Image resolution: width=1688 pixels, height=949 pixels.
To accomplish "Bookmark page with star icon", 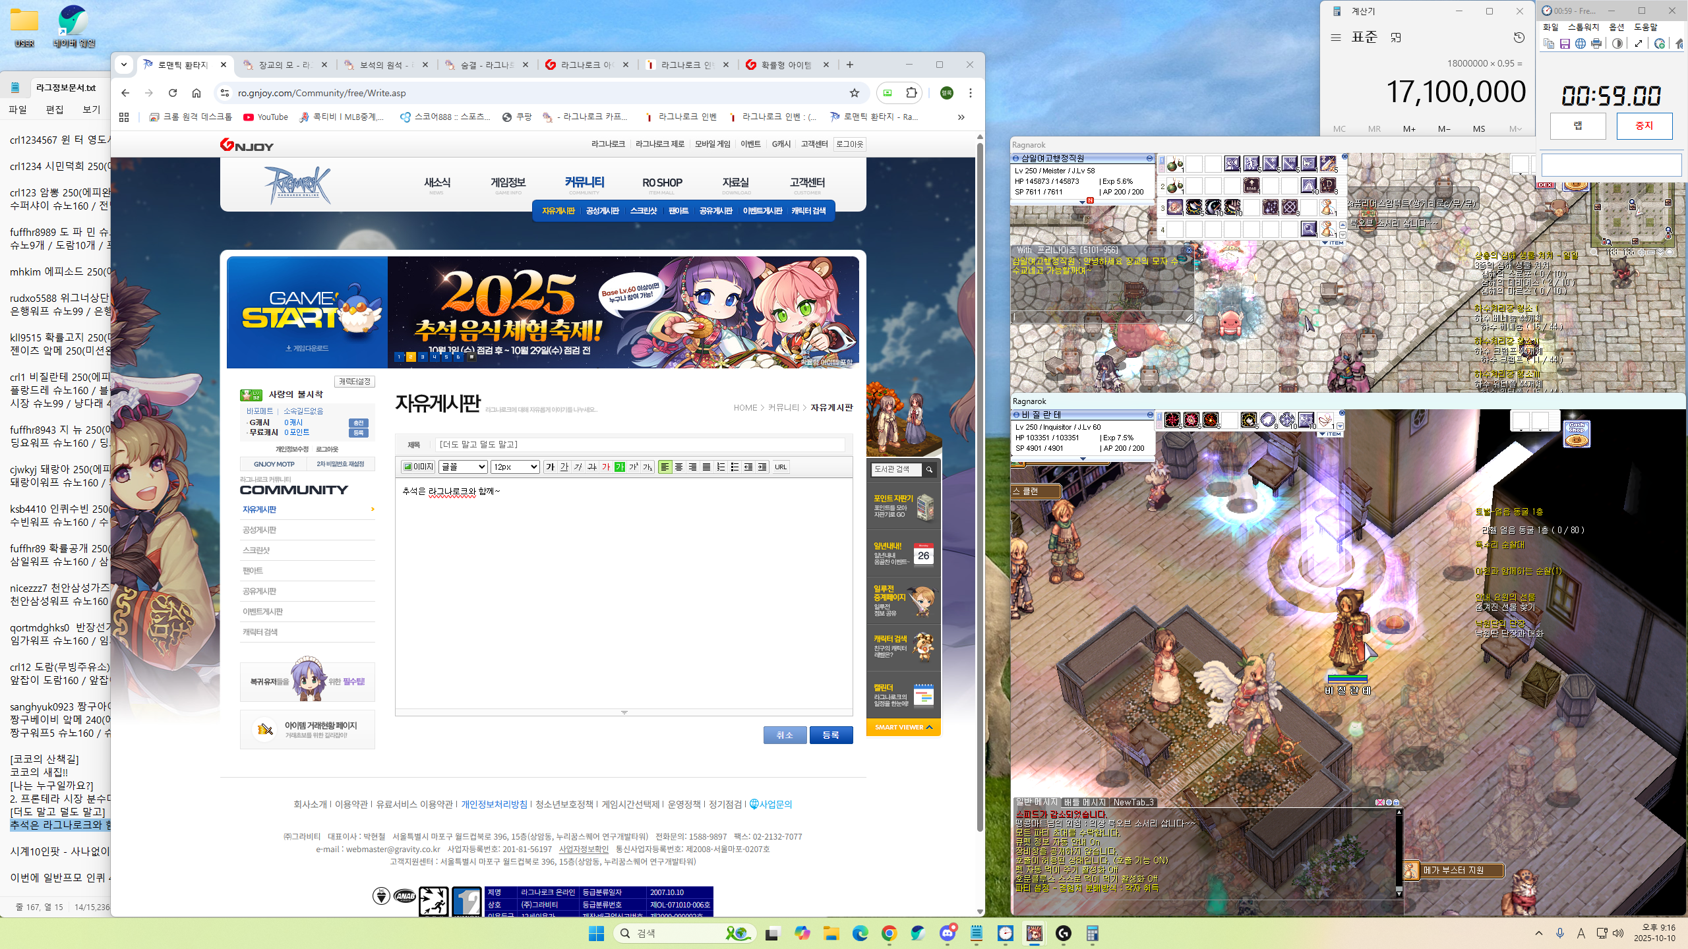I will click(x=855, y=93).
